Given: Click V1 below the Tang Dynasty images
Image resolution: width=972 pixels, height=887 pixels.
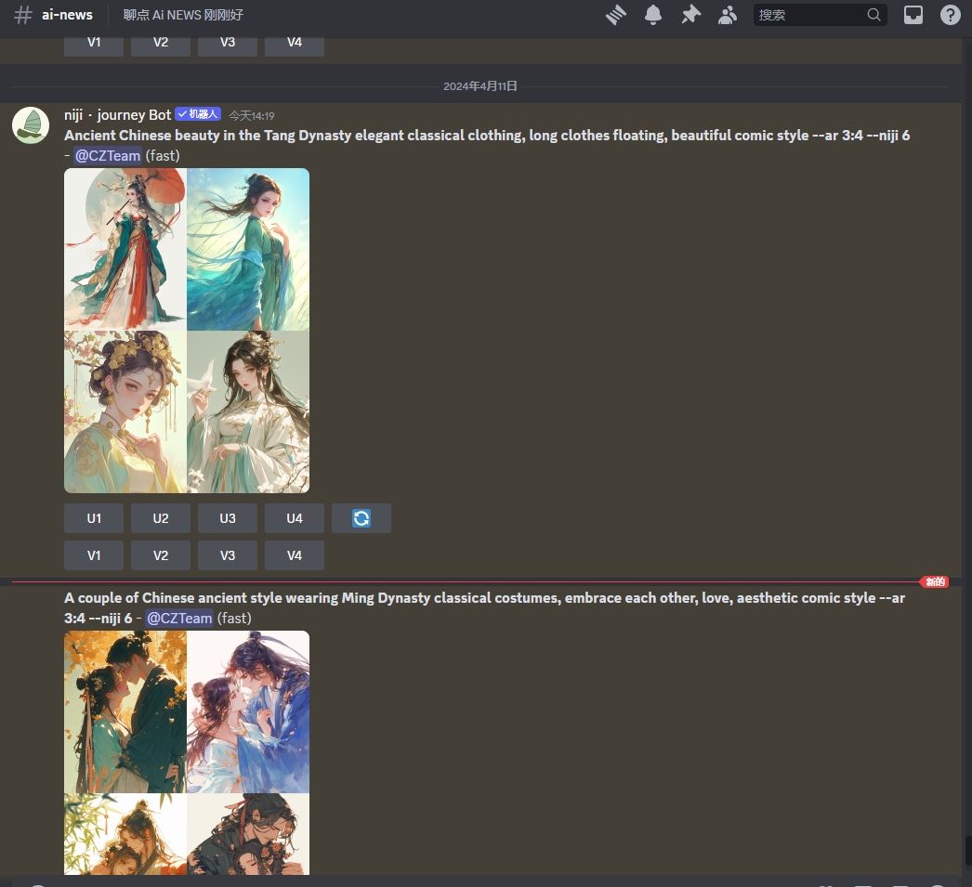Looking at the screenshot, I should click(x=94, y=555).
